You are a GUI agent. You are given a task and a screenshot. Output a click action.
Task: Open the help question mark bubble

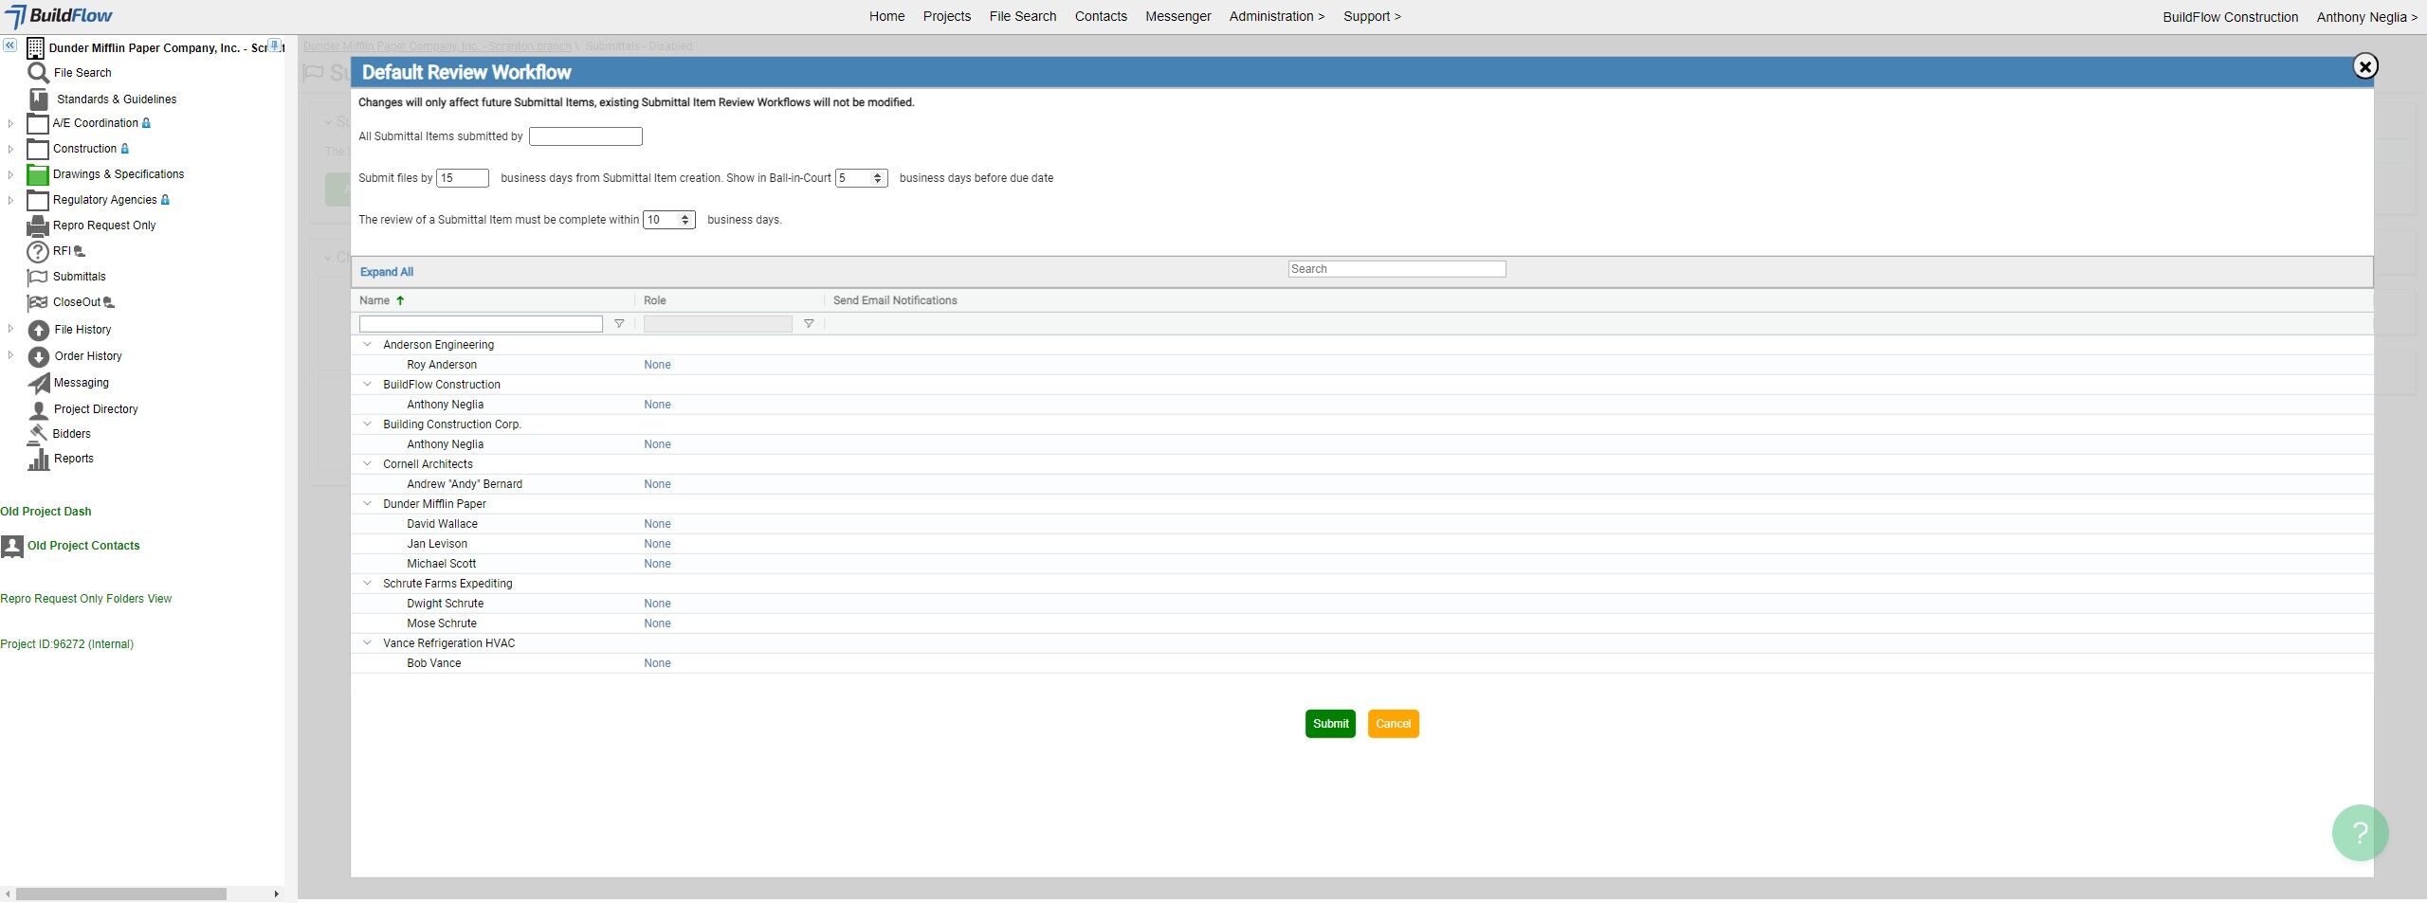[2360, 833]
